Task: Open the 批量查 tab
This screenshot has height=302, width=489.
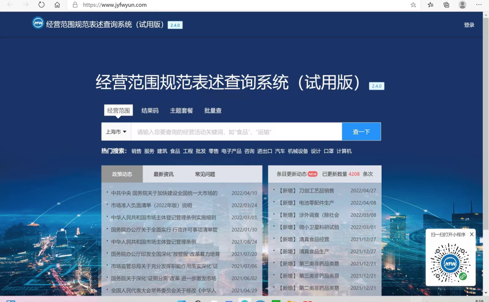Action: [x=212, y=111]
